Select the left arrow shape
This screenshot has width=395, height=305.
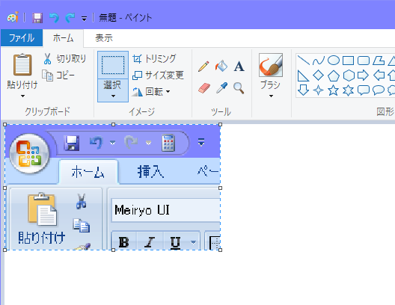click(x=379, y=76)
